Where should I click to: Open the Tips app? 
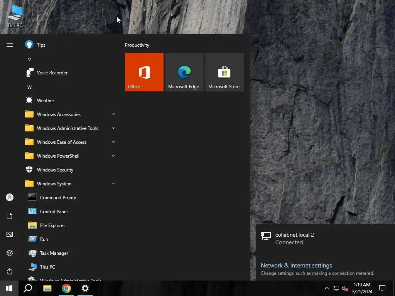tap(71, 45)
